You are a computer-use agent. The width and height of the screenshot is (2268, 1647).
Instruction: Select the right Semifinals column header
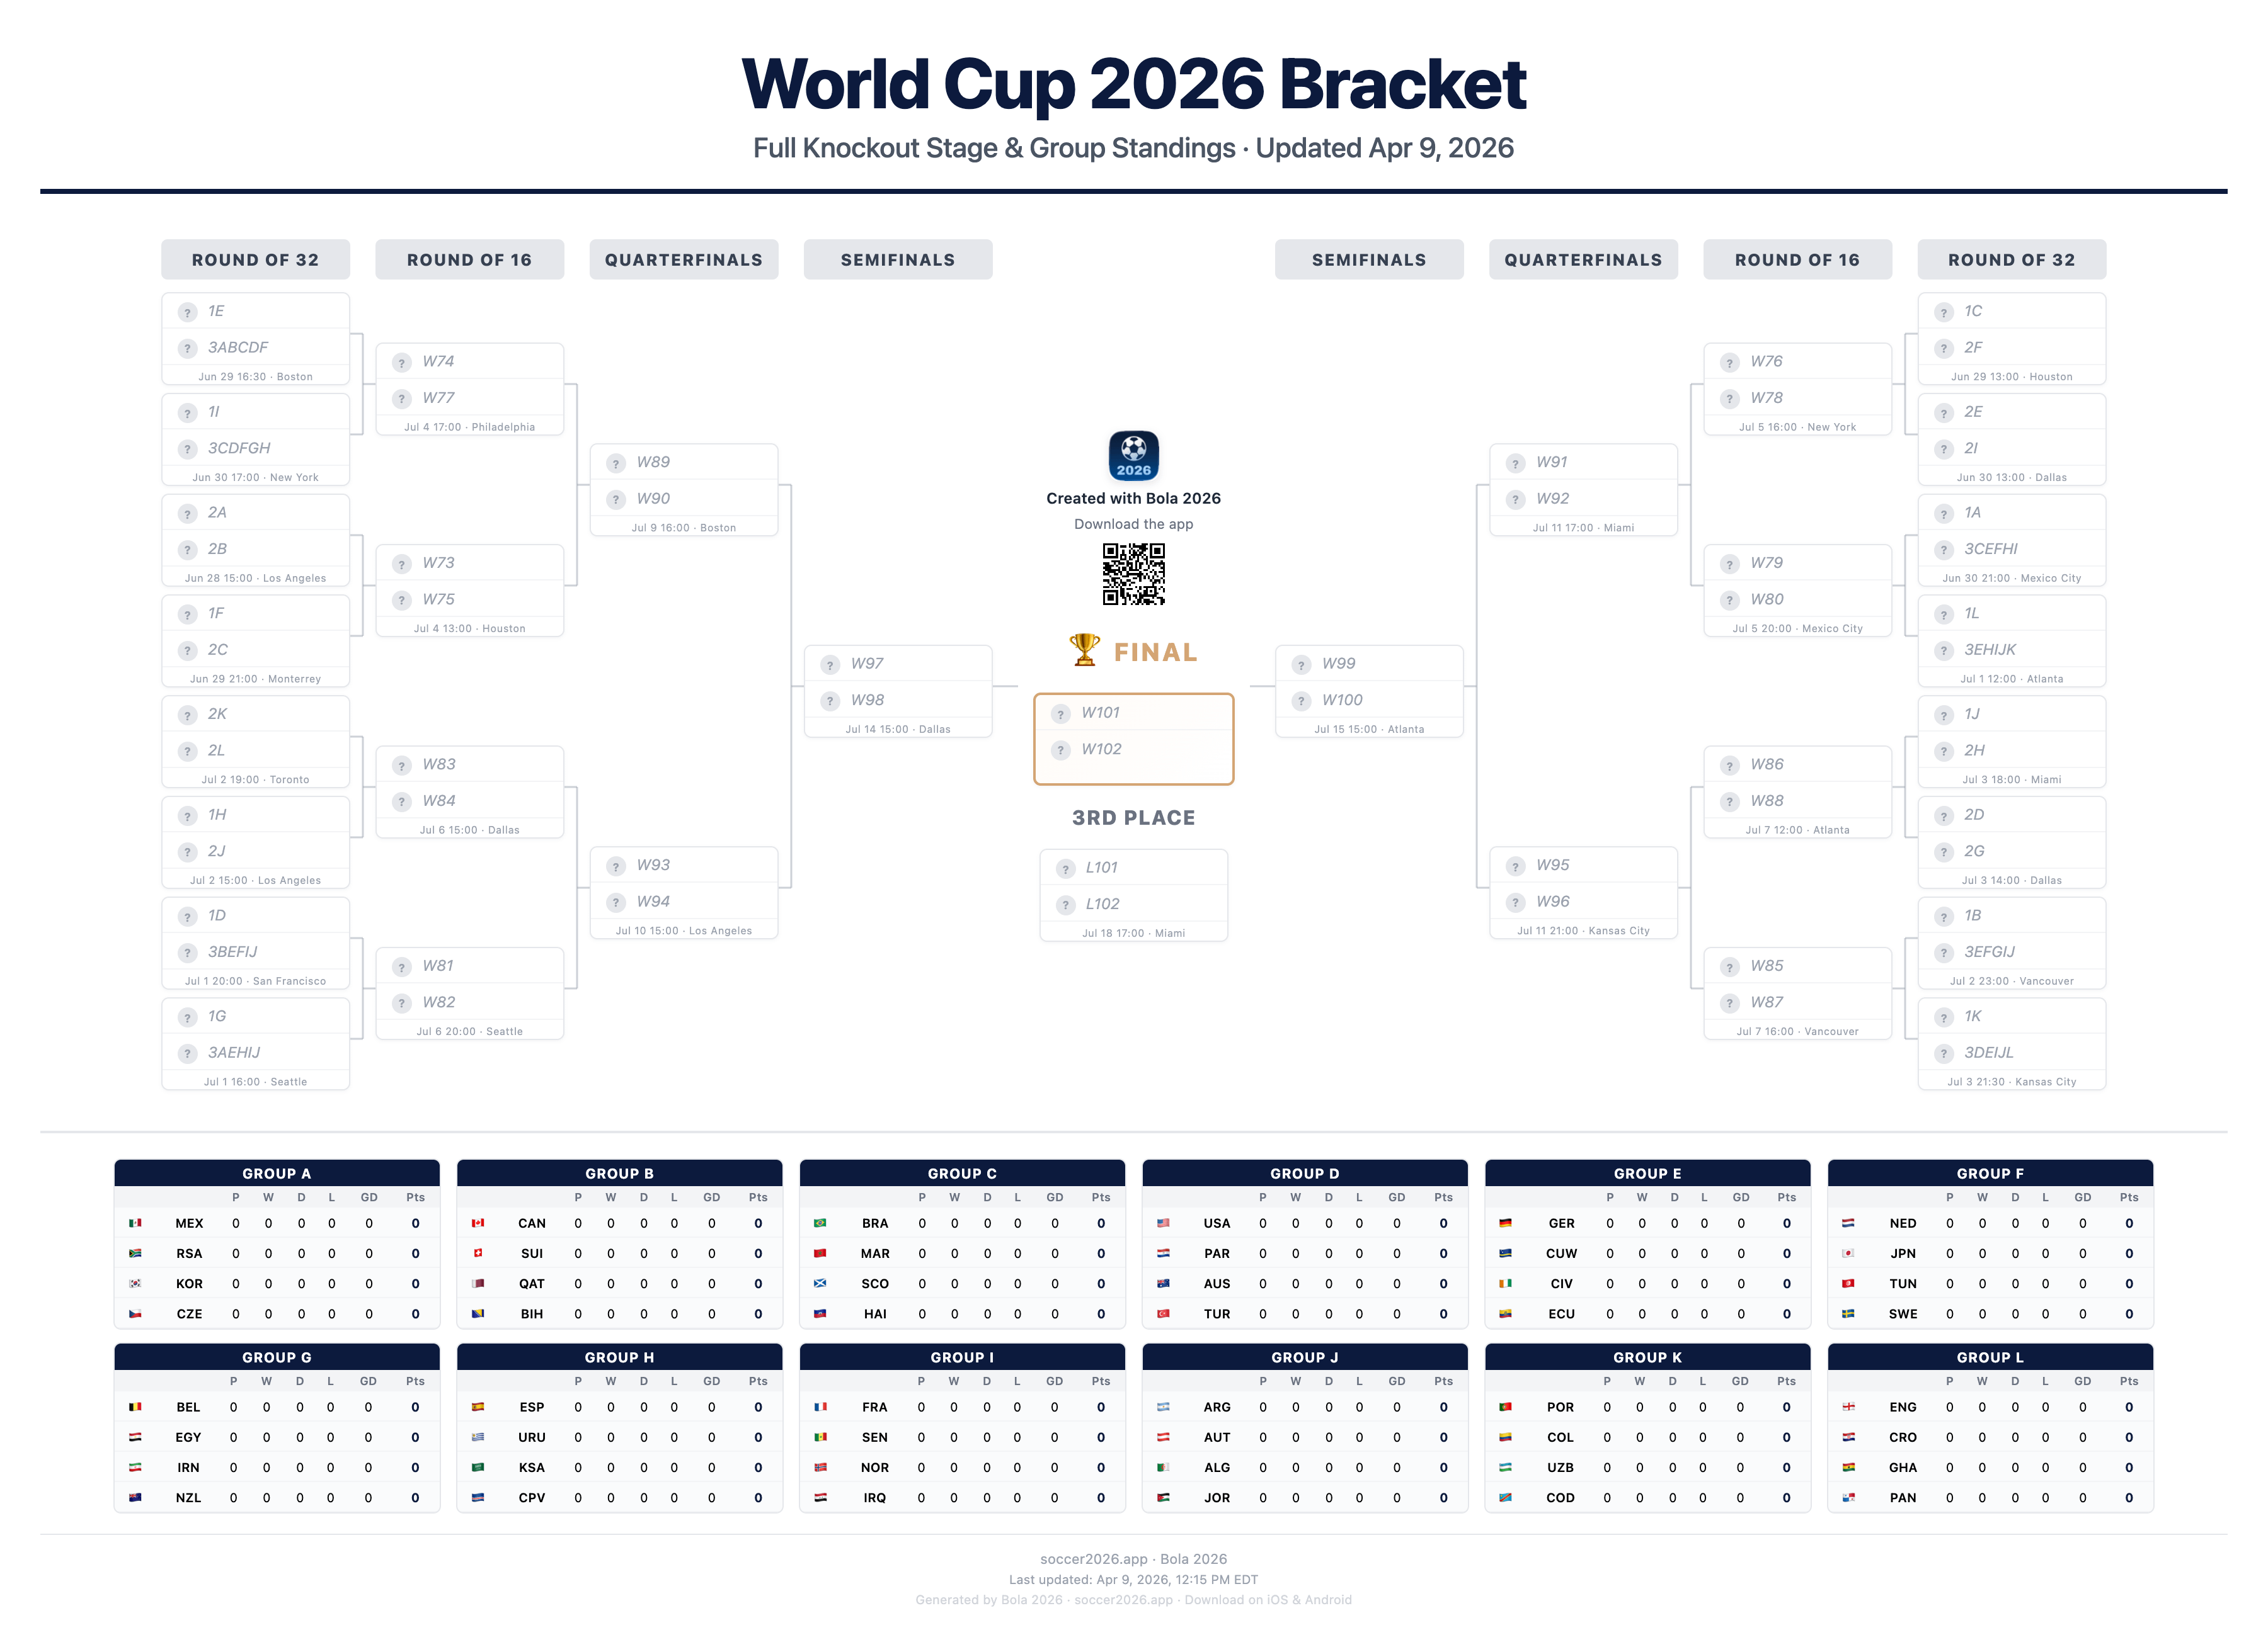(x=1368, y=260)
